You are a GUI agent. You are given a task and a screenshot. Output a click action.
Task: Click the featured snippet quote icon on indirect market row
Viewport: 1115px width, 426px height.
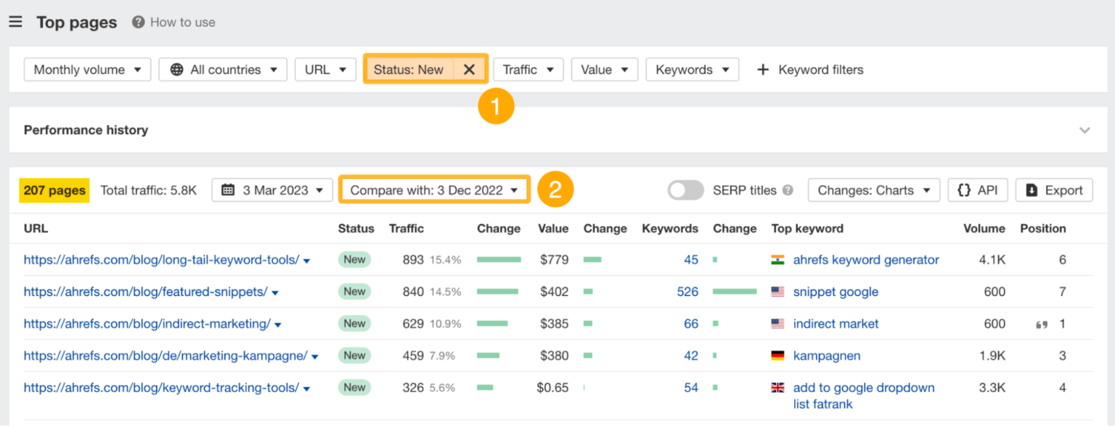coord(1043,323)
